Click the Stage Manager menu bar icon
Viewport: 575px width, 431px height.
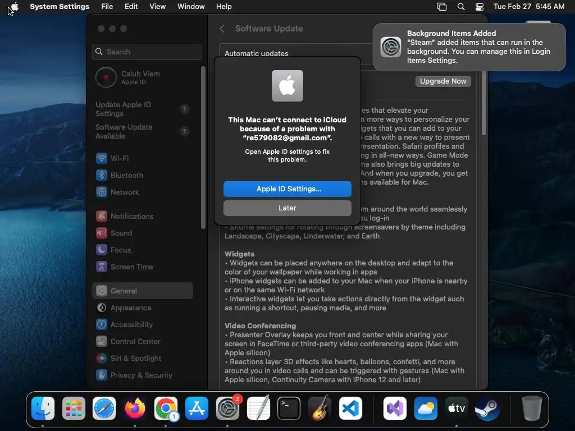(441, 7)
